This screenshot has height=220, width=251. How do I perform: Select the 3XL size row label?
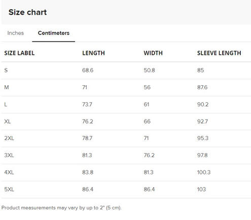click(9, 155)
